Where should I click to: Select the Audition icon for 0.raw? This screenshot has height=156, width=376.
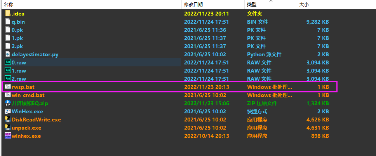[8, 62]
